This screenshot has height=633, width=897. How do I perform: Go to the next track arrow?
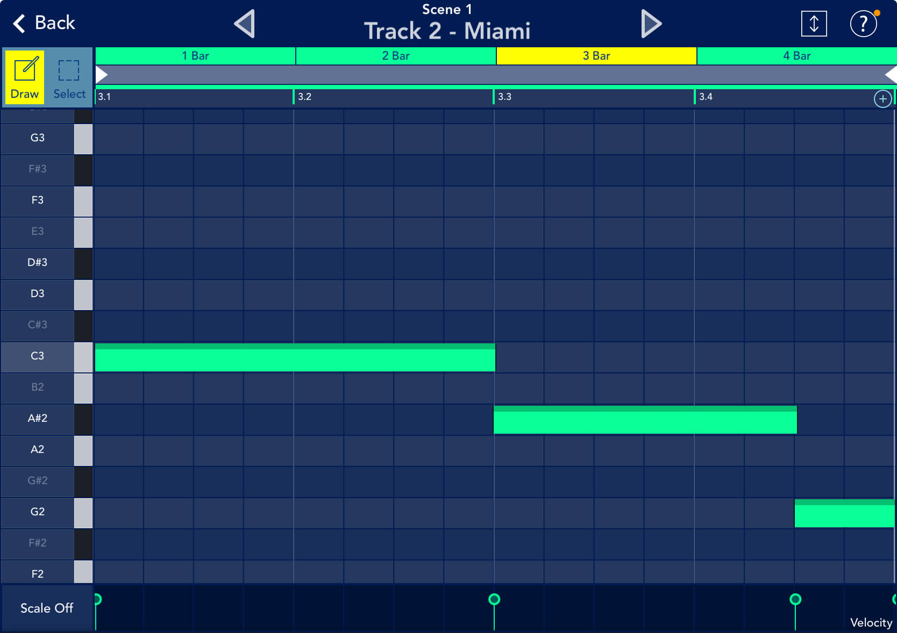(x=651, y=24)
